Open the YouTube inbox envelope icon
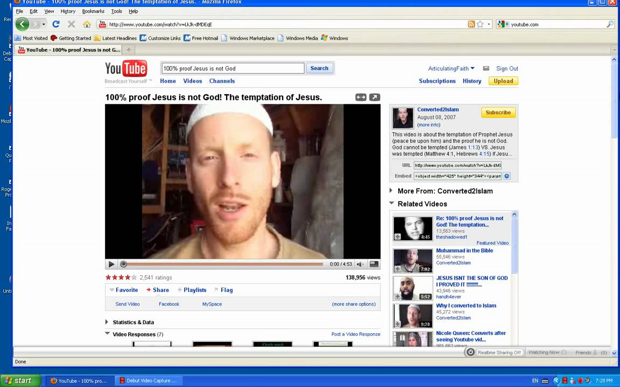This screenshot has width=620, height=387. pos(486,68)
